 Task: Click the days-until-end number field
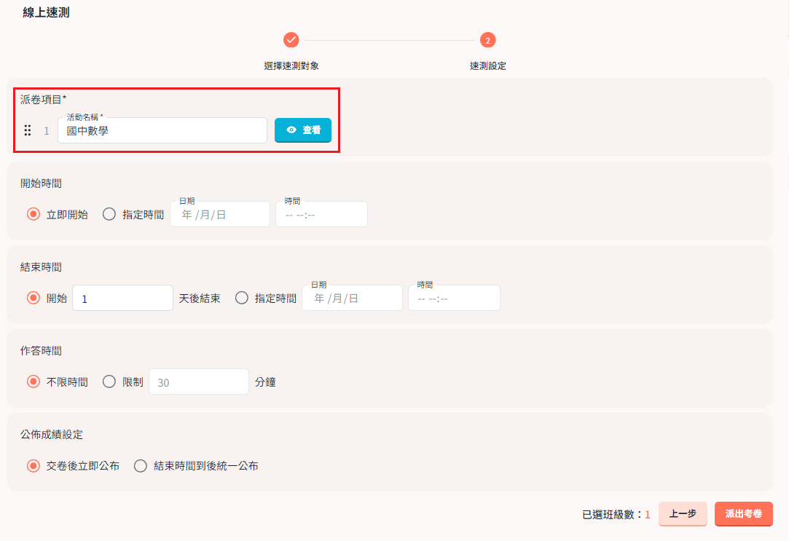[x=122, y=299]
